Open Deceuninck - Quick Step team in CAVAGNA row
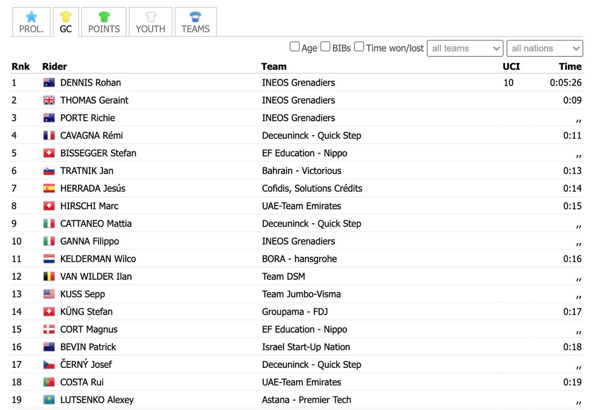 pos(311,136)
